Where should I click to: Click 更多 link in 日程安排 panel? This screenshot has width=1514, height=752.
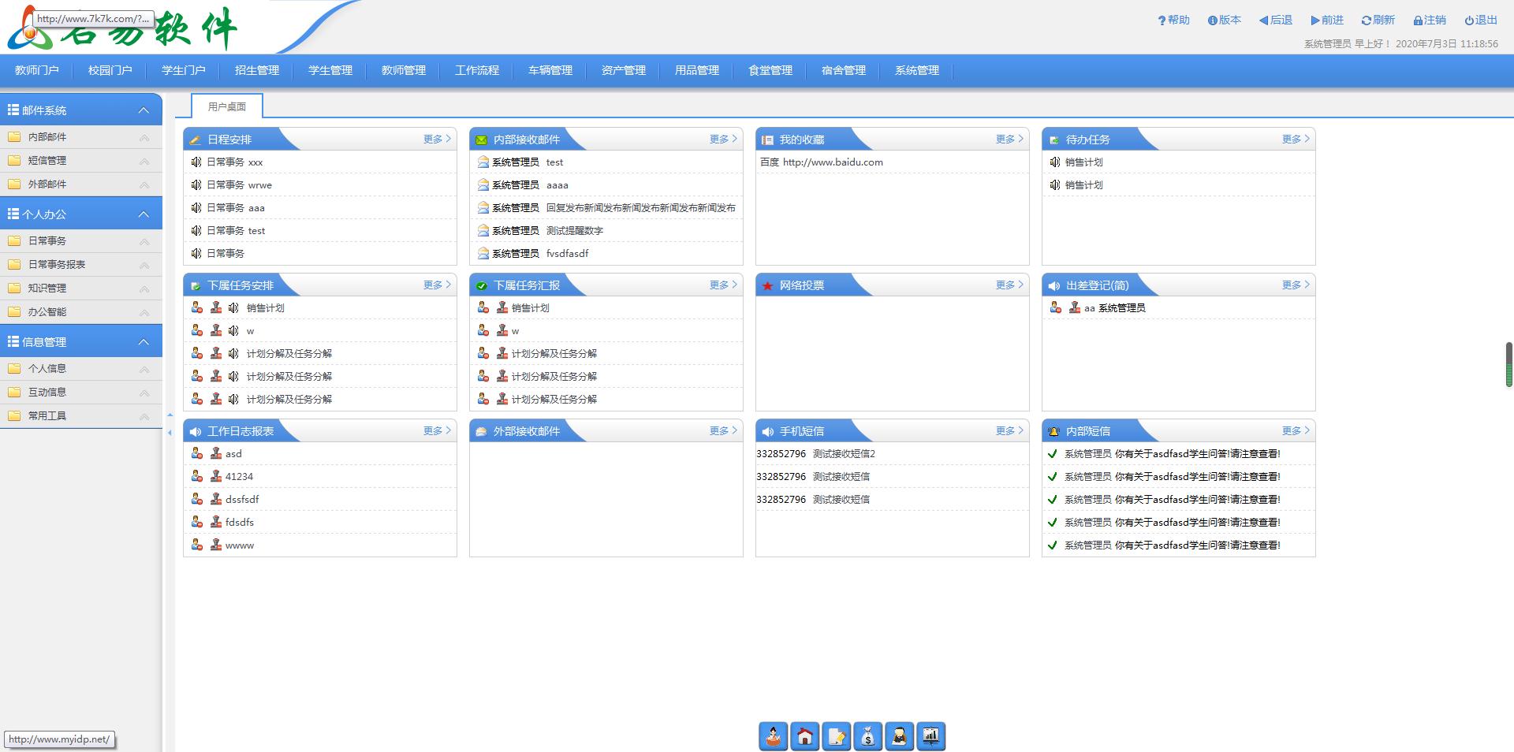point(437,139)
